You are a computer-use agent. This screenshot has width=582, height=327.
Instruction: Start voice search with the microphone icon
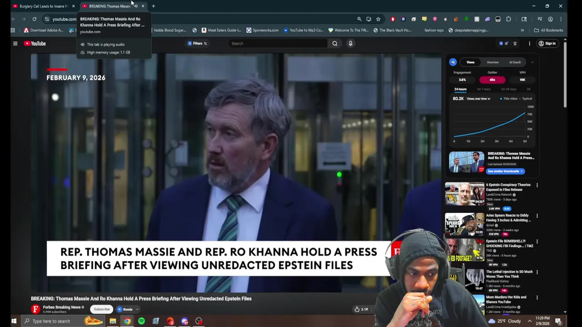pos(351,44)
